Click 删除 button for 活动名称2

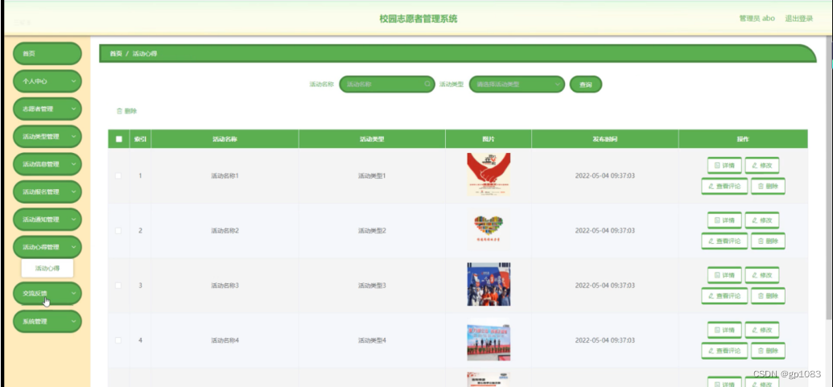(768, 241)
